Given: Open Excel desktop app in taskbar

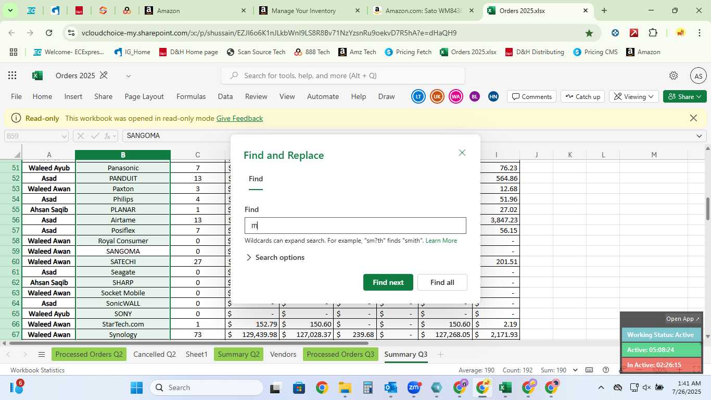Looking at the screenshot, I should click(505, 387).
